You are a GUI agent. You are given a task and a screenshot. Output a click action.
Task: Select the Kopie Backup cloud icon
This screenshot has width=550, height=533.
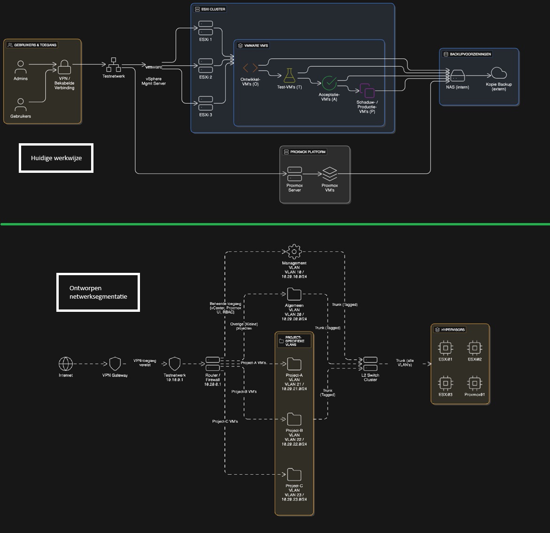point(498,73)
